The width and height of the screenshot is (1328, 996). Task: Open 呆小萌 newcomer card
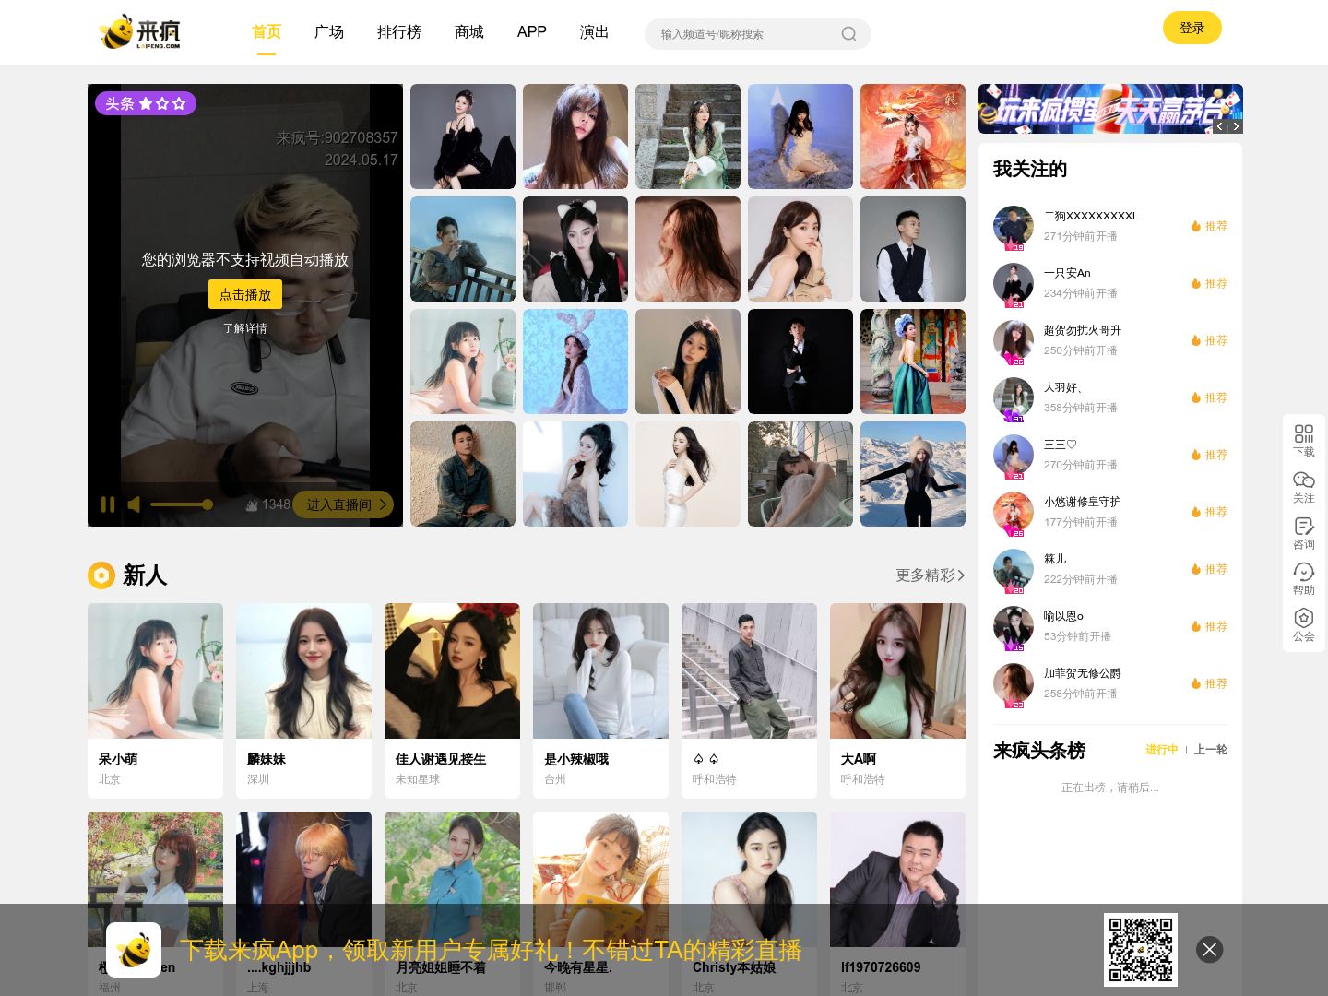point(155,701)
